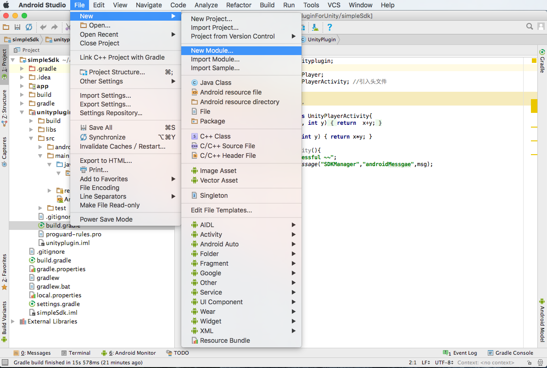The height and width of the screenshot is (368, 547).
Task: Click UTF-8 encoding selector in status bar
Action: pyautogui.click(x=444, y=363)
